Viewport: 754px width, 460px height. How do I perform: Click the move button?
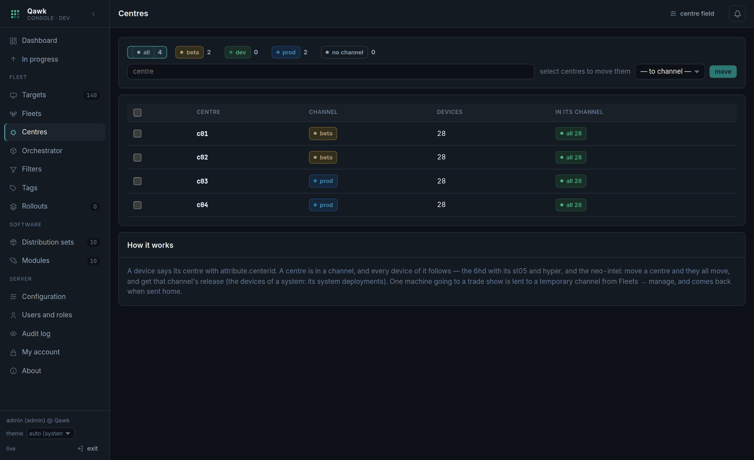723,71
